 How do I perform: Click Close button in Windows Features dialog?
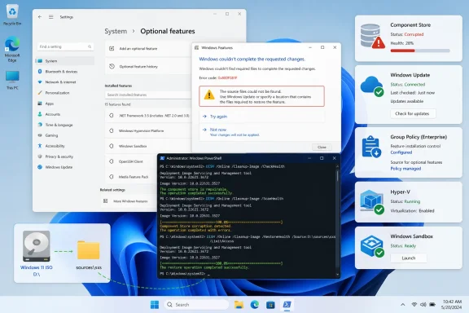pyautogui.click(x=322, y=147)
